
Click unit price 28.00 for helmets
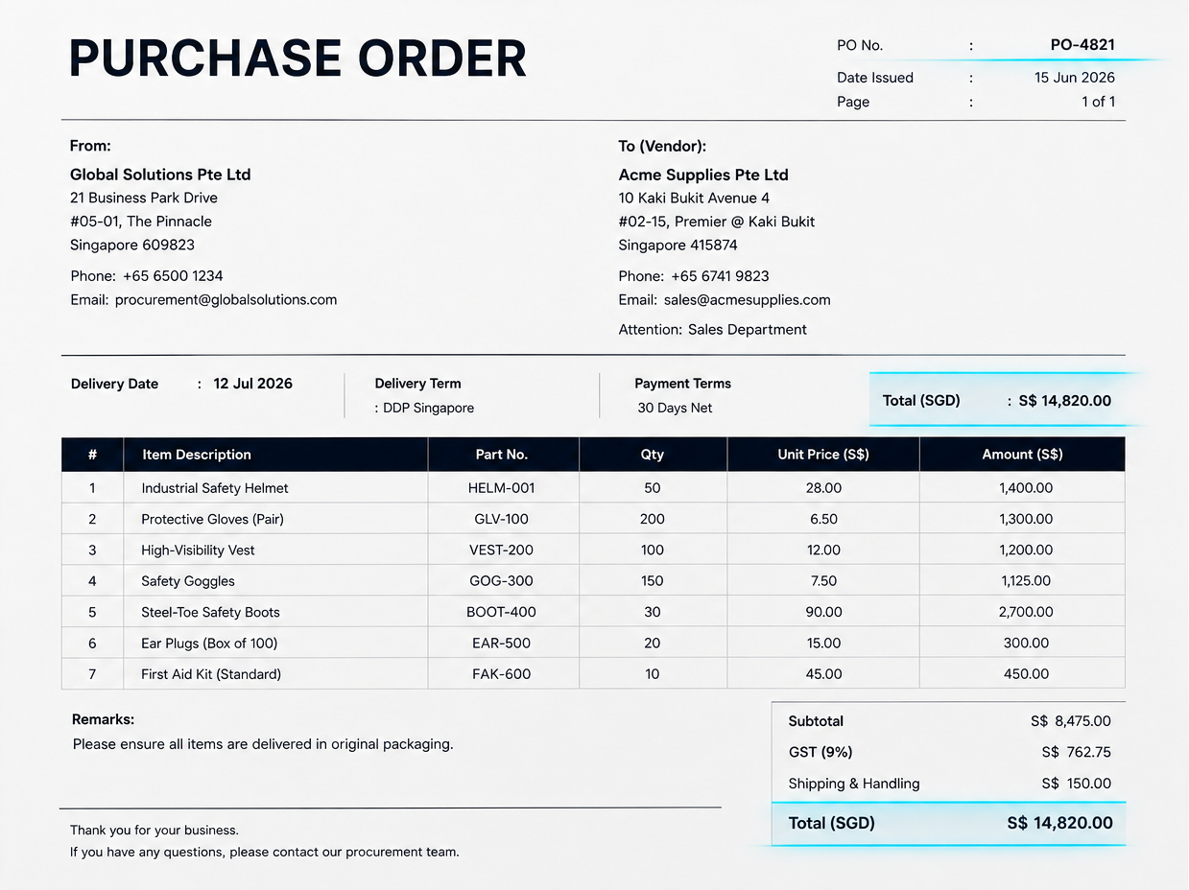click(823, 488)
